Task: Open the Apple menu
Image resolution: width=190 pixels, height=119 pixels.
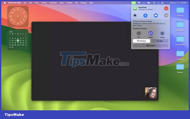Action: pyautogui.click(x=5, y=3)
